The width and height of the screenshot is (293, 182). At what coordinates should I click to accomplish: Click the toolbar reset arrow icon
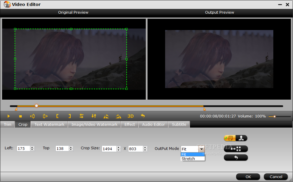coord(143,116)
